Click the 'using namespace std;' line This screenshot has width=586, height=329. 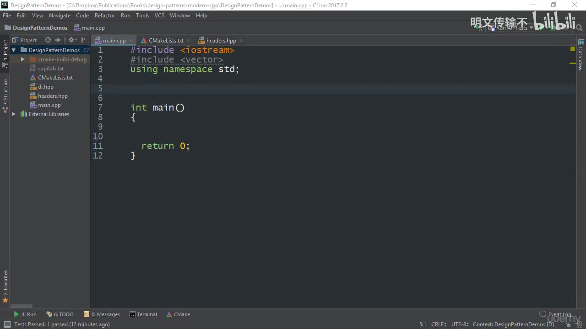[x=184, y=69]
